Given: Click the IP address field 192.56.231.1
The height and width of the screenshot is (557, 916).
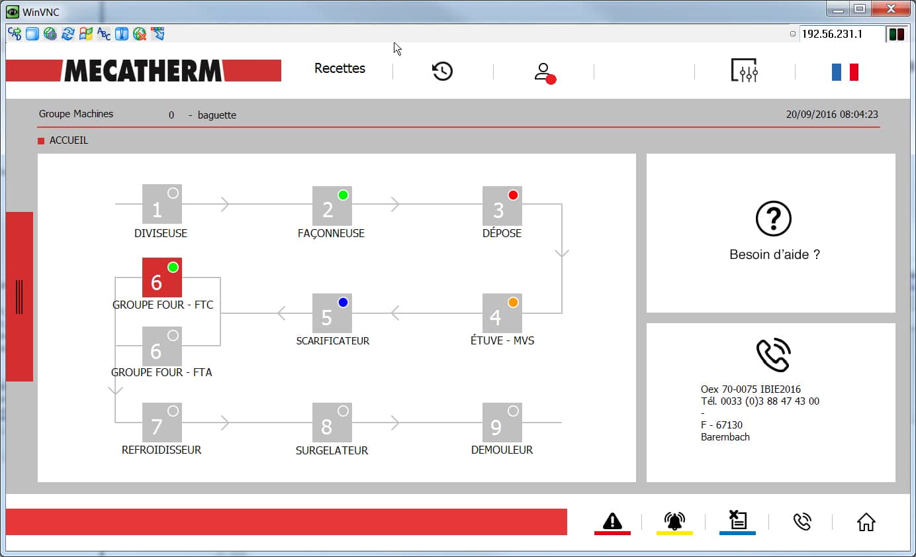Looking at the screenshot, I should 841,34.
